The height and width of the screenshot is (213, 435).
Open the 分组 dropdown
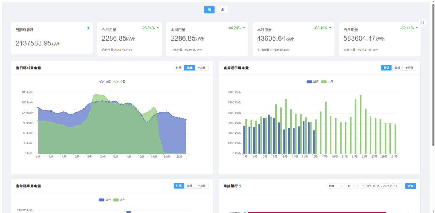coord(336,186)
